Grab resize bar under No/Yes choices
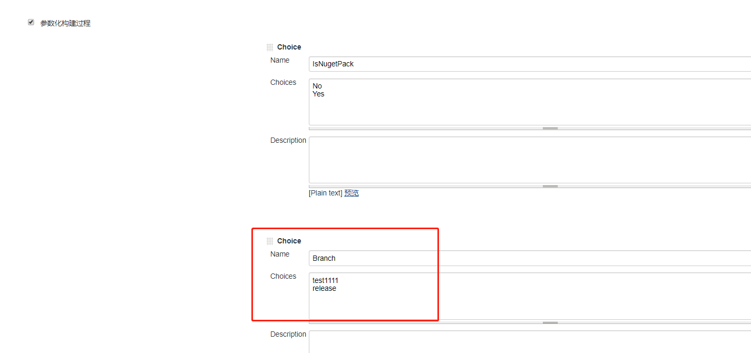Viewport: 751px width, 353px height. click(530, 128)
